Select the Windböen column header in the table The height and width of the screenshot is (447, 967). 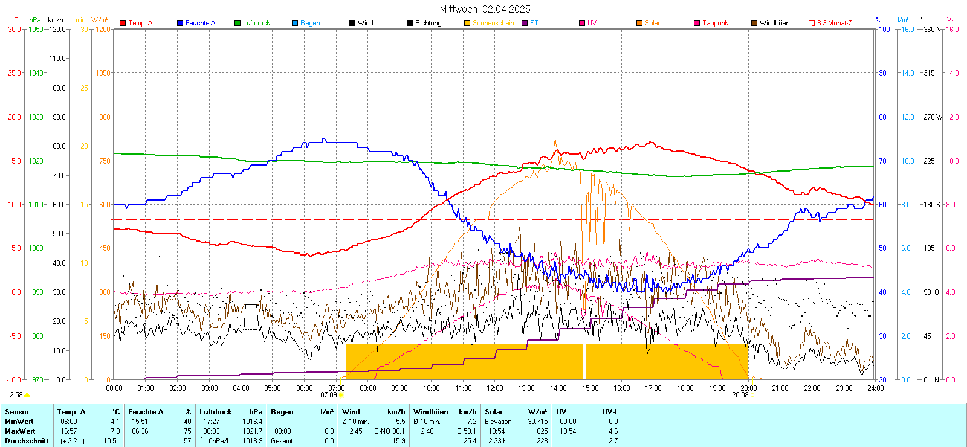pos(431,412)
